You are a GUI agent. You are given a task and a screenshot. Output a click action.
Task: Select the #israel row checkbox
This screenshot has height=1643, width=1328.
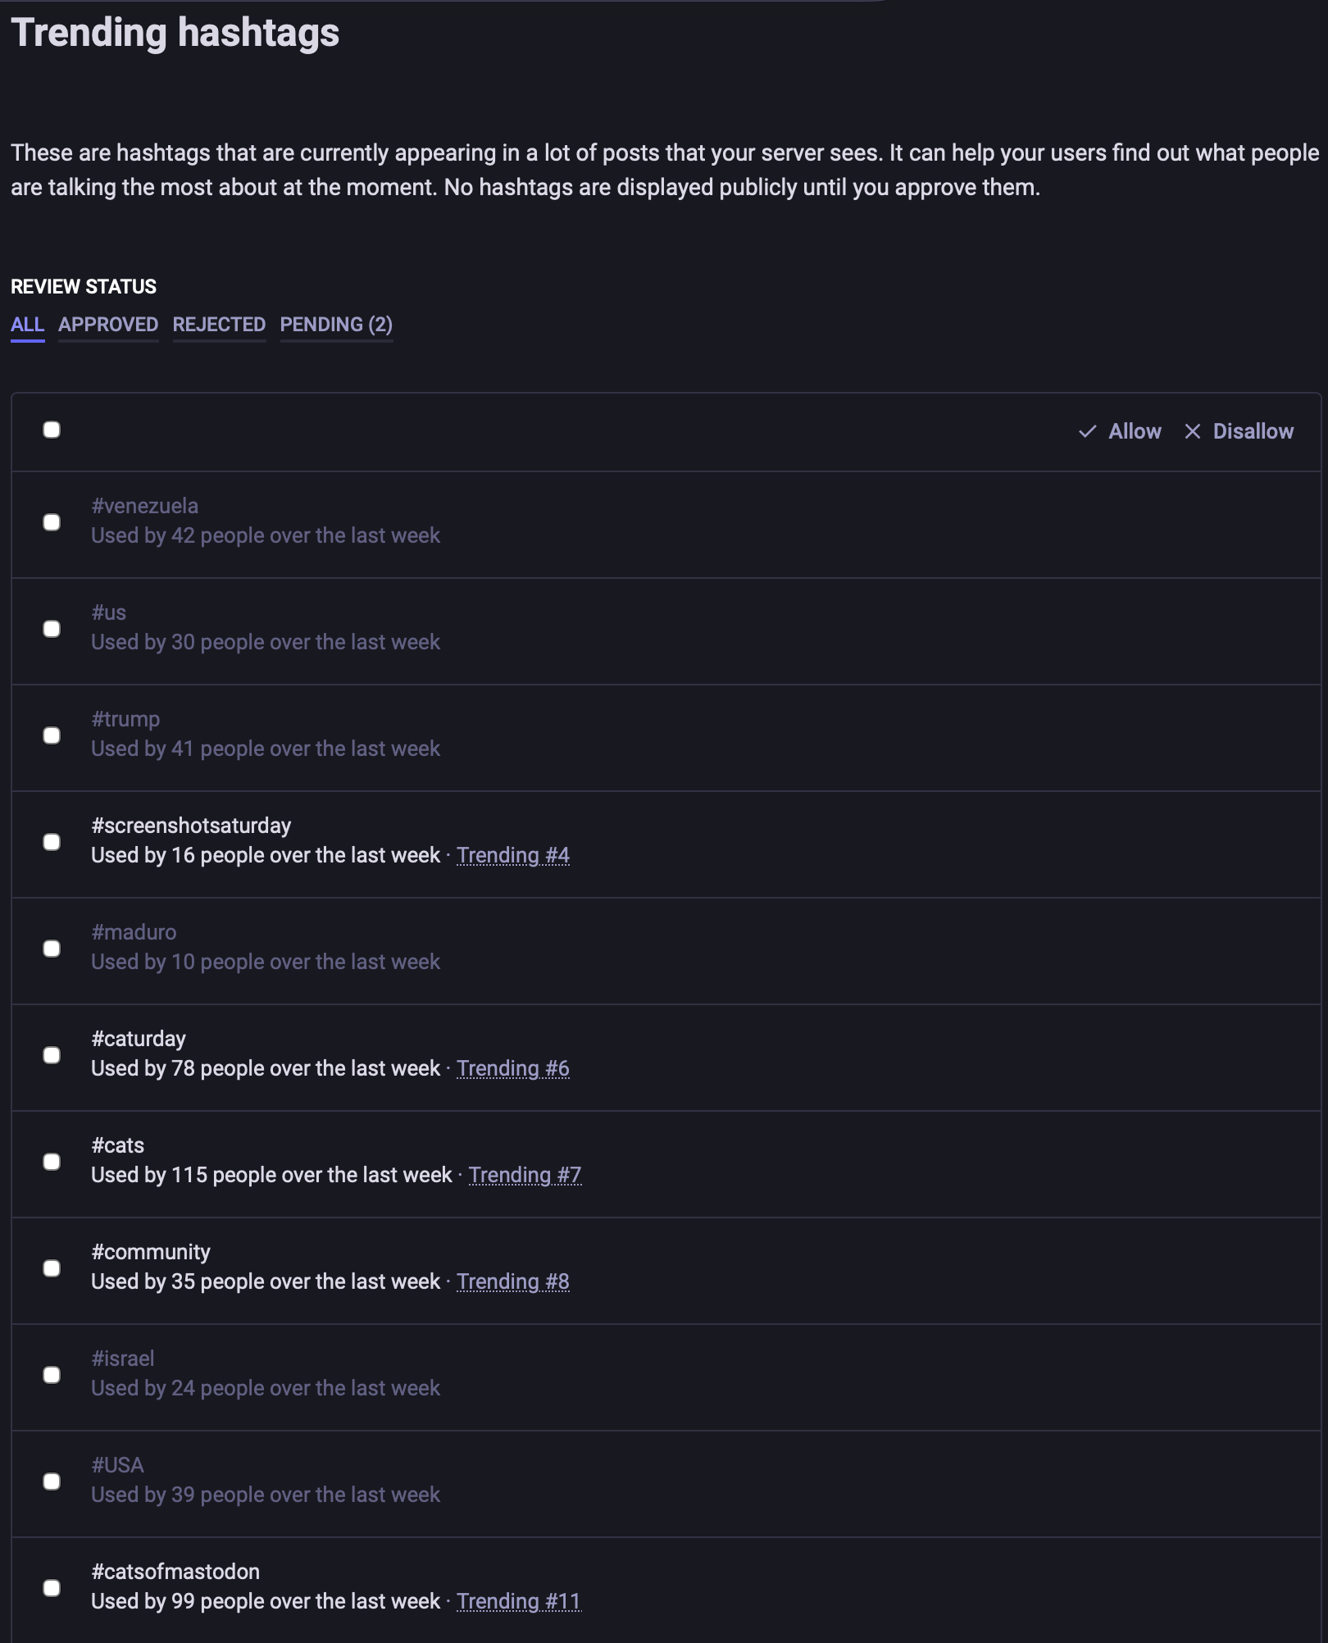[x=52, y=1375]
